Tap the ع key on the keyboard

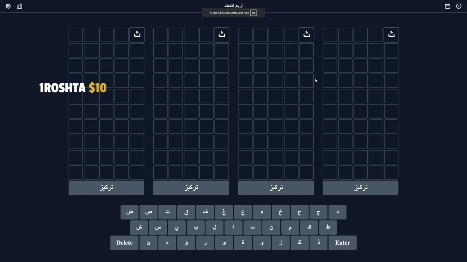click(243, 212)
